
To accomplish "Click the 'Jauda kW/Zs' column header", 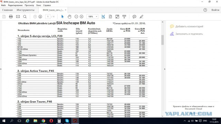I will pos(109,30).
